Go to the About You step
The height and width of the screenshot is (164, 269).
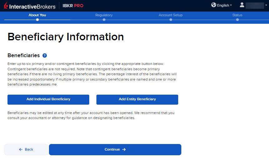(37, 15)
